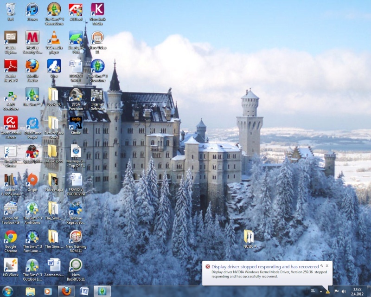Open the Action Center flag icon
The height and width of the screenshot is (297, 371).
pos(337,291)
